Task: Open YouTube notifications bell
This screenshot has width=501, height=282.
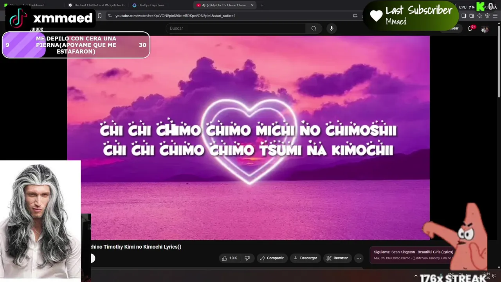Action: pos(470,28)
